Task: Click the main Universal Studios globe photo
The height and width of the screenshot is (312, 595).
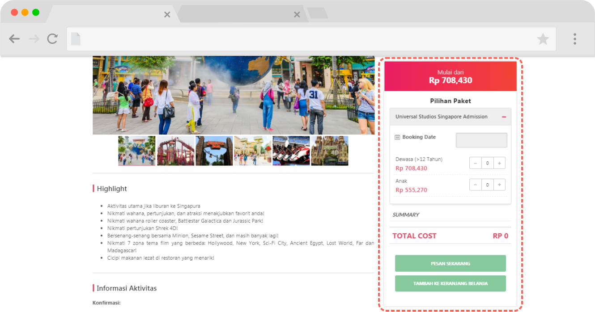Action: [x=234, y=95]
